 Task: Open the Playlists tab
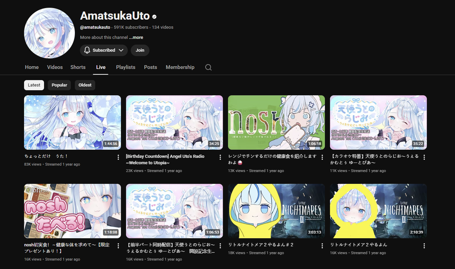point(126,67)
